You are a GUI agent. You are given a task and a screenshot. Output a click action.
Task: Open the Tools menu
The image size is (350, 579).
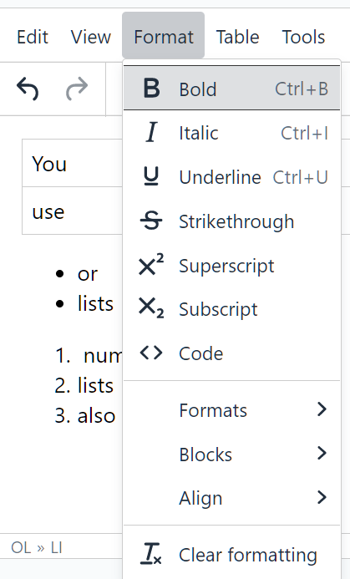tap(303, 37)
